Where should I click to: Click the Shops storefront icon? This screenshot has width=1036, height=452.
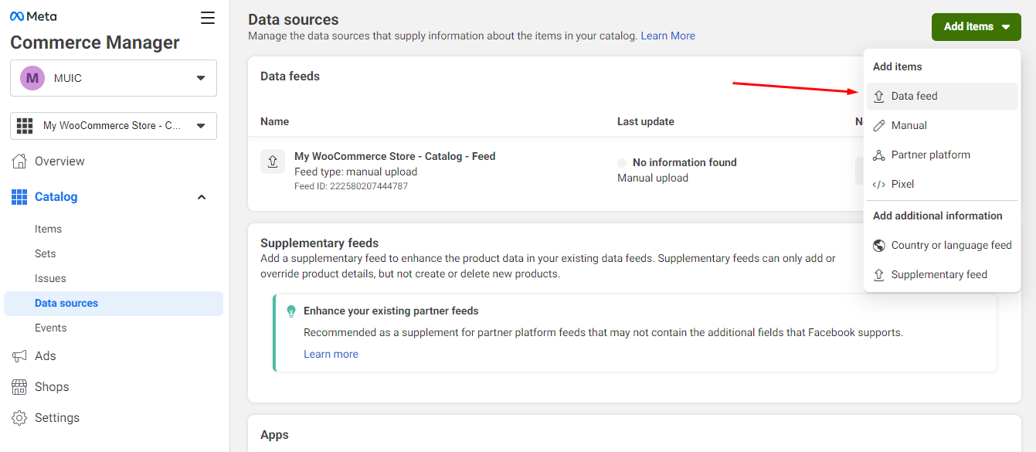click(19, 386)
